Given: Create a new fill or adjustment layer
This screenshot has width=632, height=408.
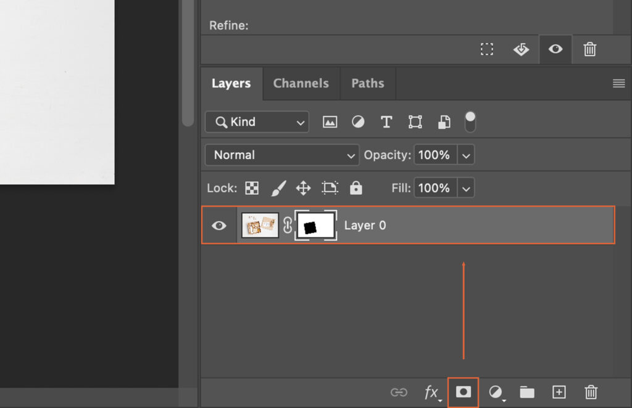Looking at the screenshot, I should pyautogui.click(x=496, y=392).
